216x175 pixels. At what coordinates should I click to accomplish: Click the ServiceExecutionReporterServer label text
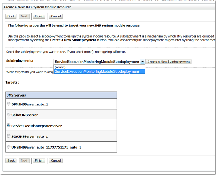pyautogui.click(x=37, y=126)
